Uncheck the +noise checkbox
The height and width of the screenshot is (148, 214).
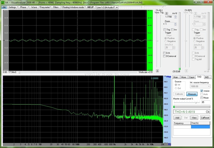202,91
